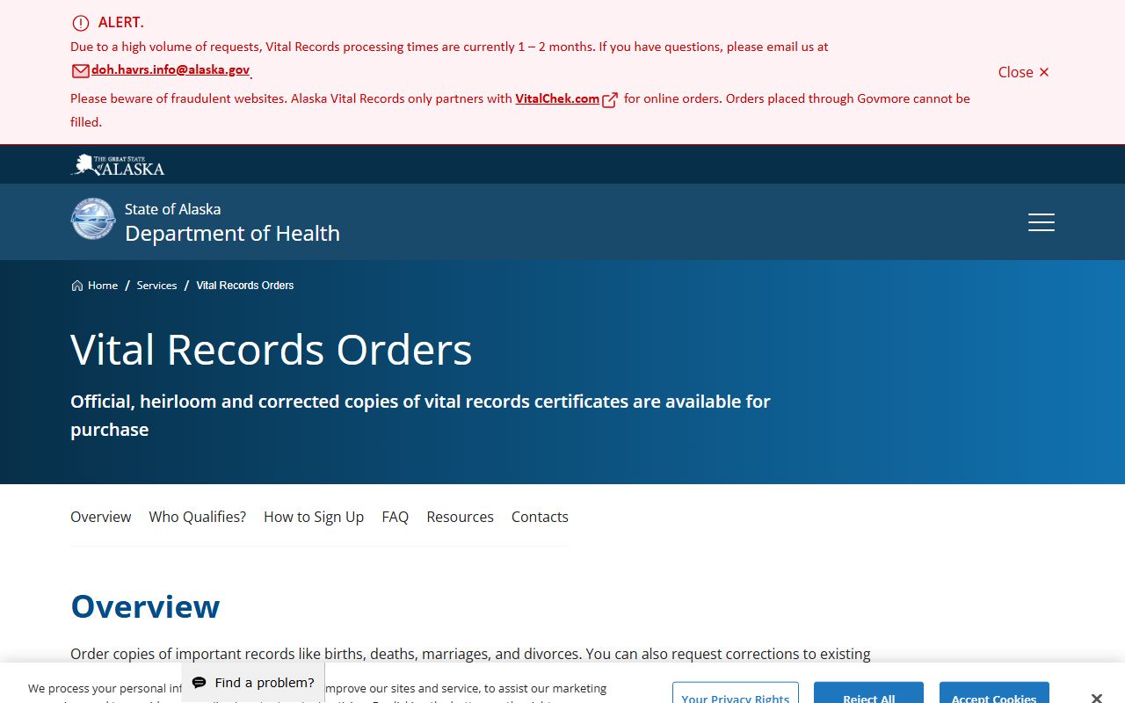Open the hamburger navigation menu
Image resolution: width=1125 pixels, height=703 pixels.
pyautogui.click(x=1042, y=222)
